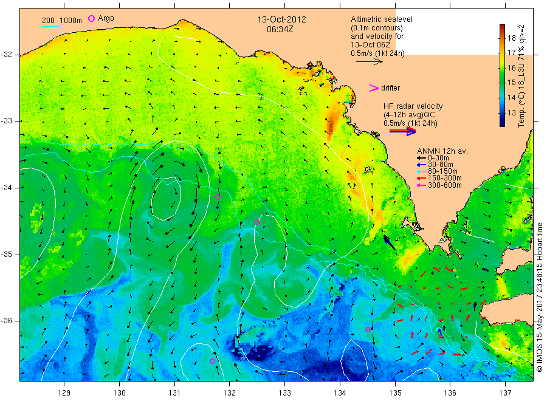
Task: Click the vertical IMOS copyright timestamp text
Action: (539, 298)
